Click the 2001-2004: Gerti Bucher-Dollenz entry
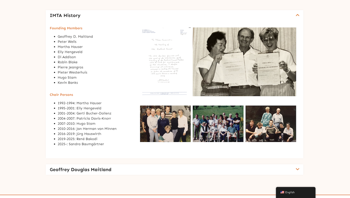 (85, 113)
